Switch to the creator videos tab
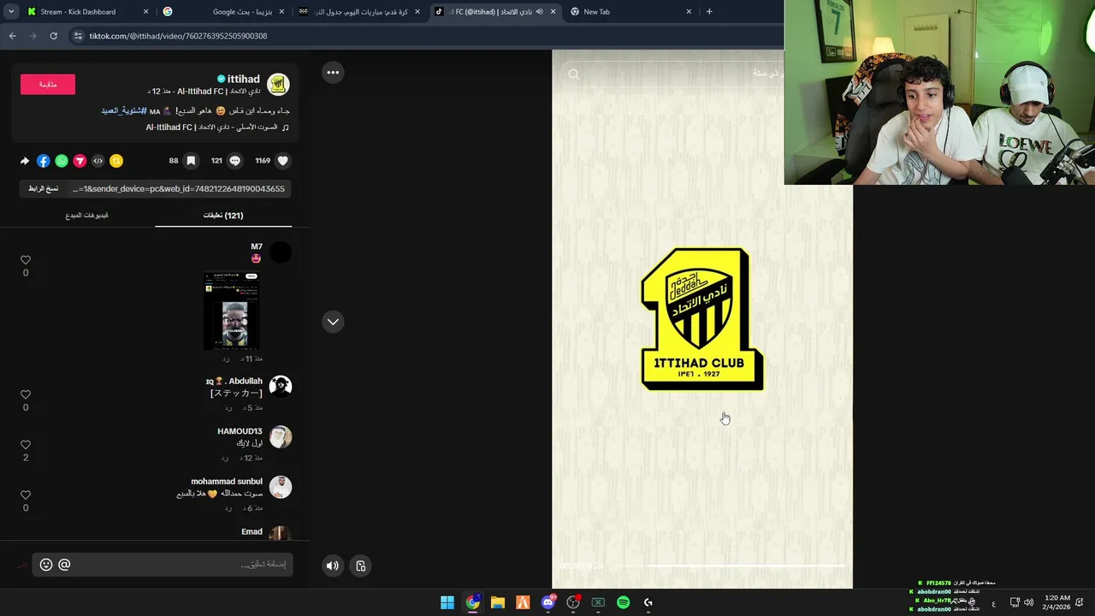1095x616 pixels. (86, 216)
